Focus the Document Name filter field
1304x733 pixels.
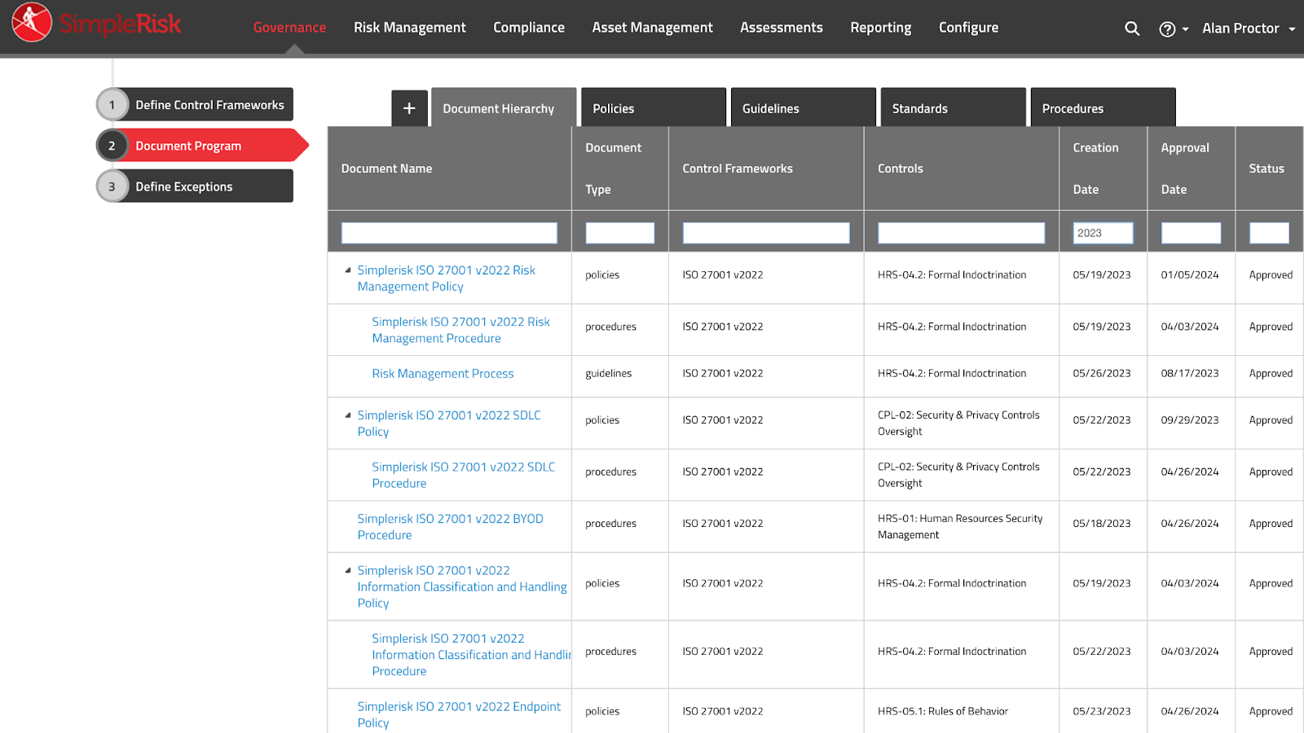click(449, 233)
